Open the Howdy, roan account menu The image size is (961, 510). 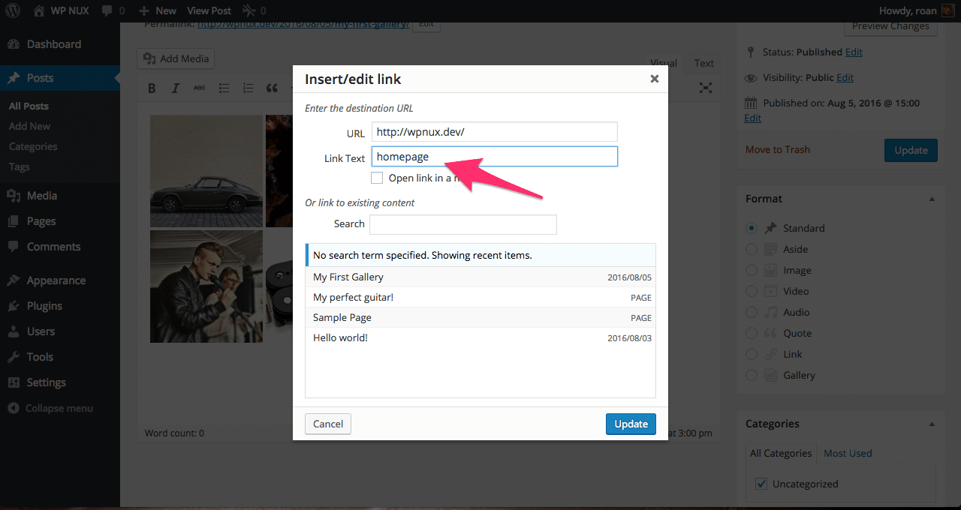[917, 10]
